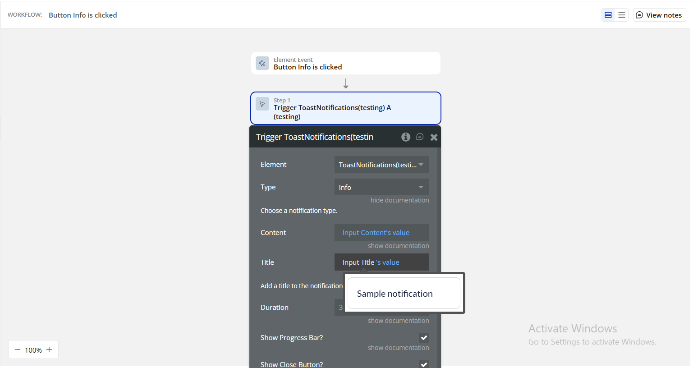
Task: Open the Element dropdown
Action: pyautogui.click(x=381, y=165)
